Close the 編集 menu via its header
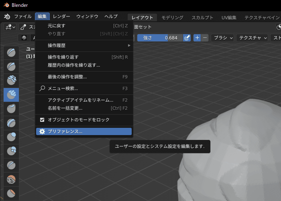281x201 pixels. click(x=42, y=16)
